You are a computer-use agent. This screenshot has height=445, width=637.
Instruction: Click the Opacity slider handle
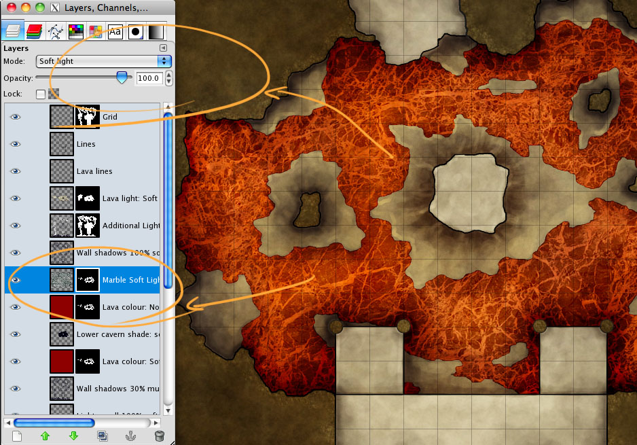point(122,78)
